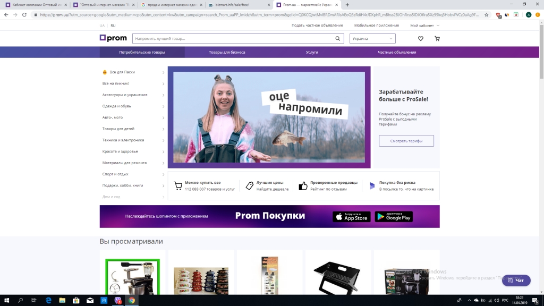Open the cookware pots product thumbnail

tap(201, 280)
